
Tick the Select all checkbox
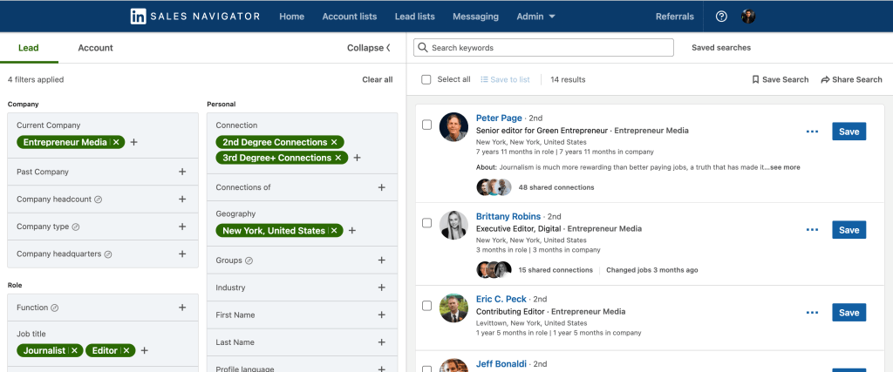(x=426, y=79)
